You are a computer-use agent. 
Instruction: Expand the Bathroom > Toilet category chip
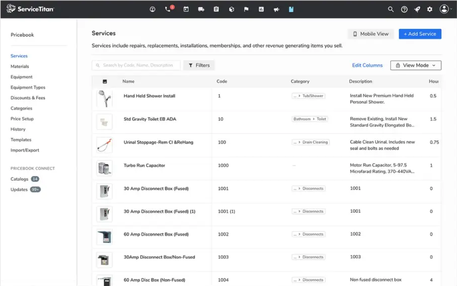click(x=310, y=119)
